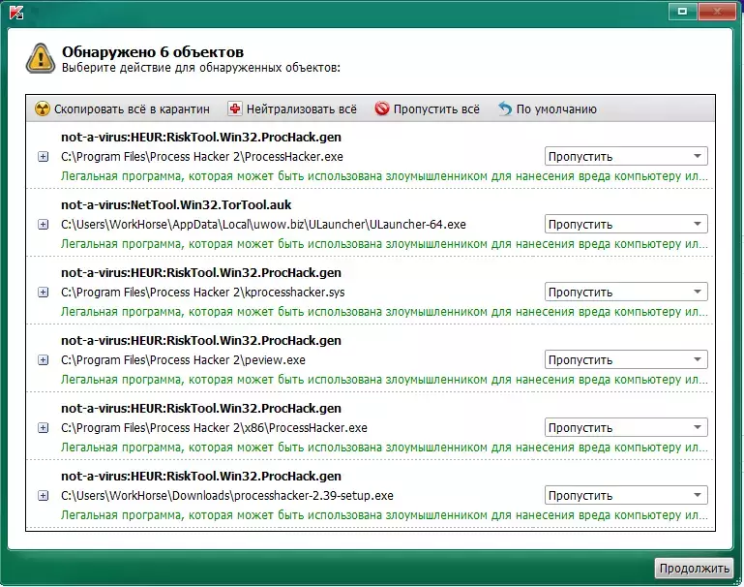Open action dropdown for processhacker-2.39-setup.exe

[x=626, y=496]
